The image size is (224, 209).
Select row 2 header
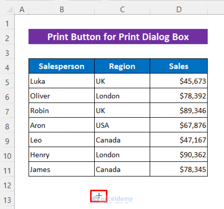pos(7,37)
